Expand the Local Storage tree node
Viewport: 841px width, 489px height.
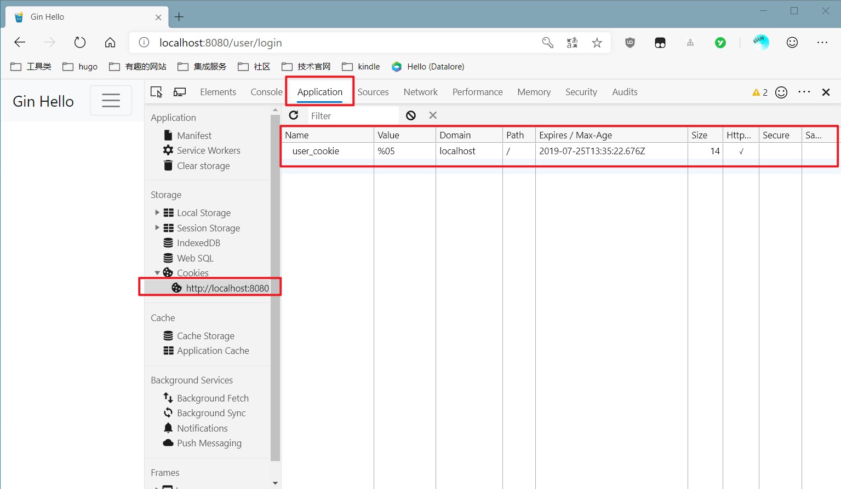pos(157,212)
